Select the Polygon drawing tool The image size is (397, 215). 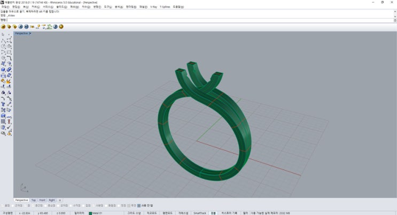(x=3, y=58)
